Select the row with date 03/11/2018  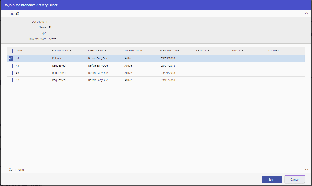[168, 80]
